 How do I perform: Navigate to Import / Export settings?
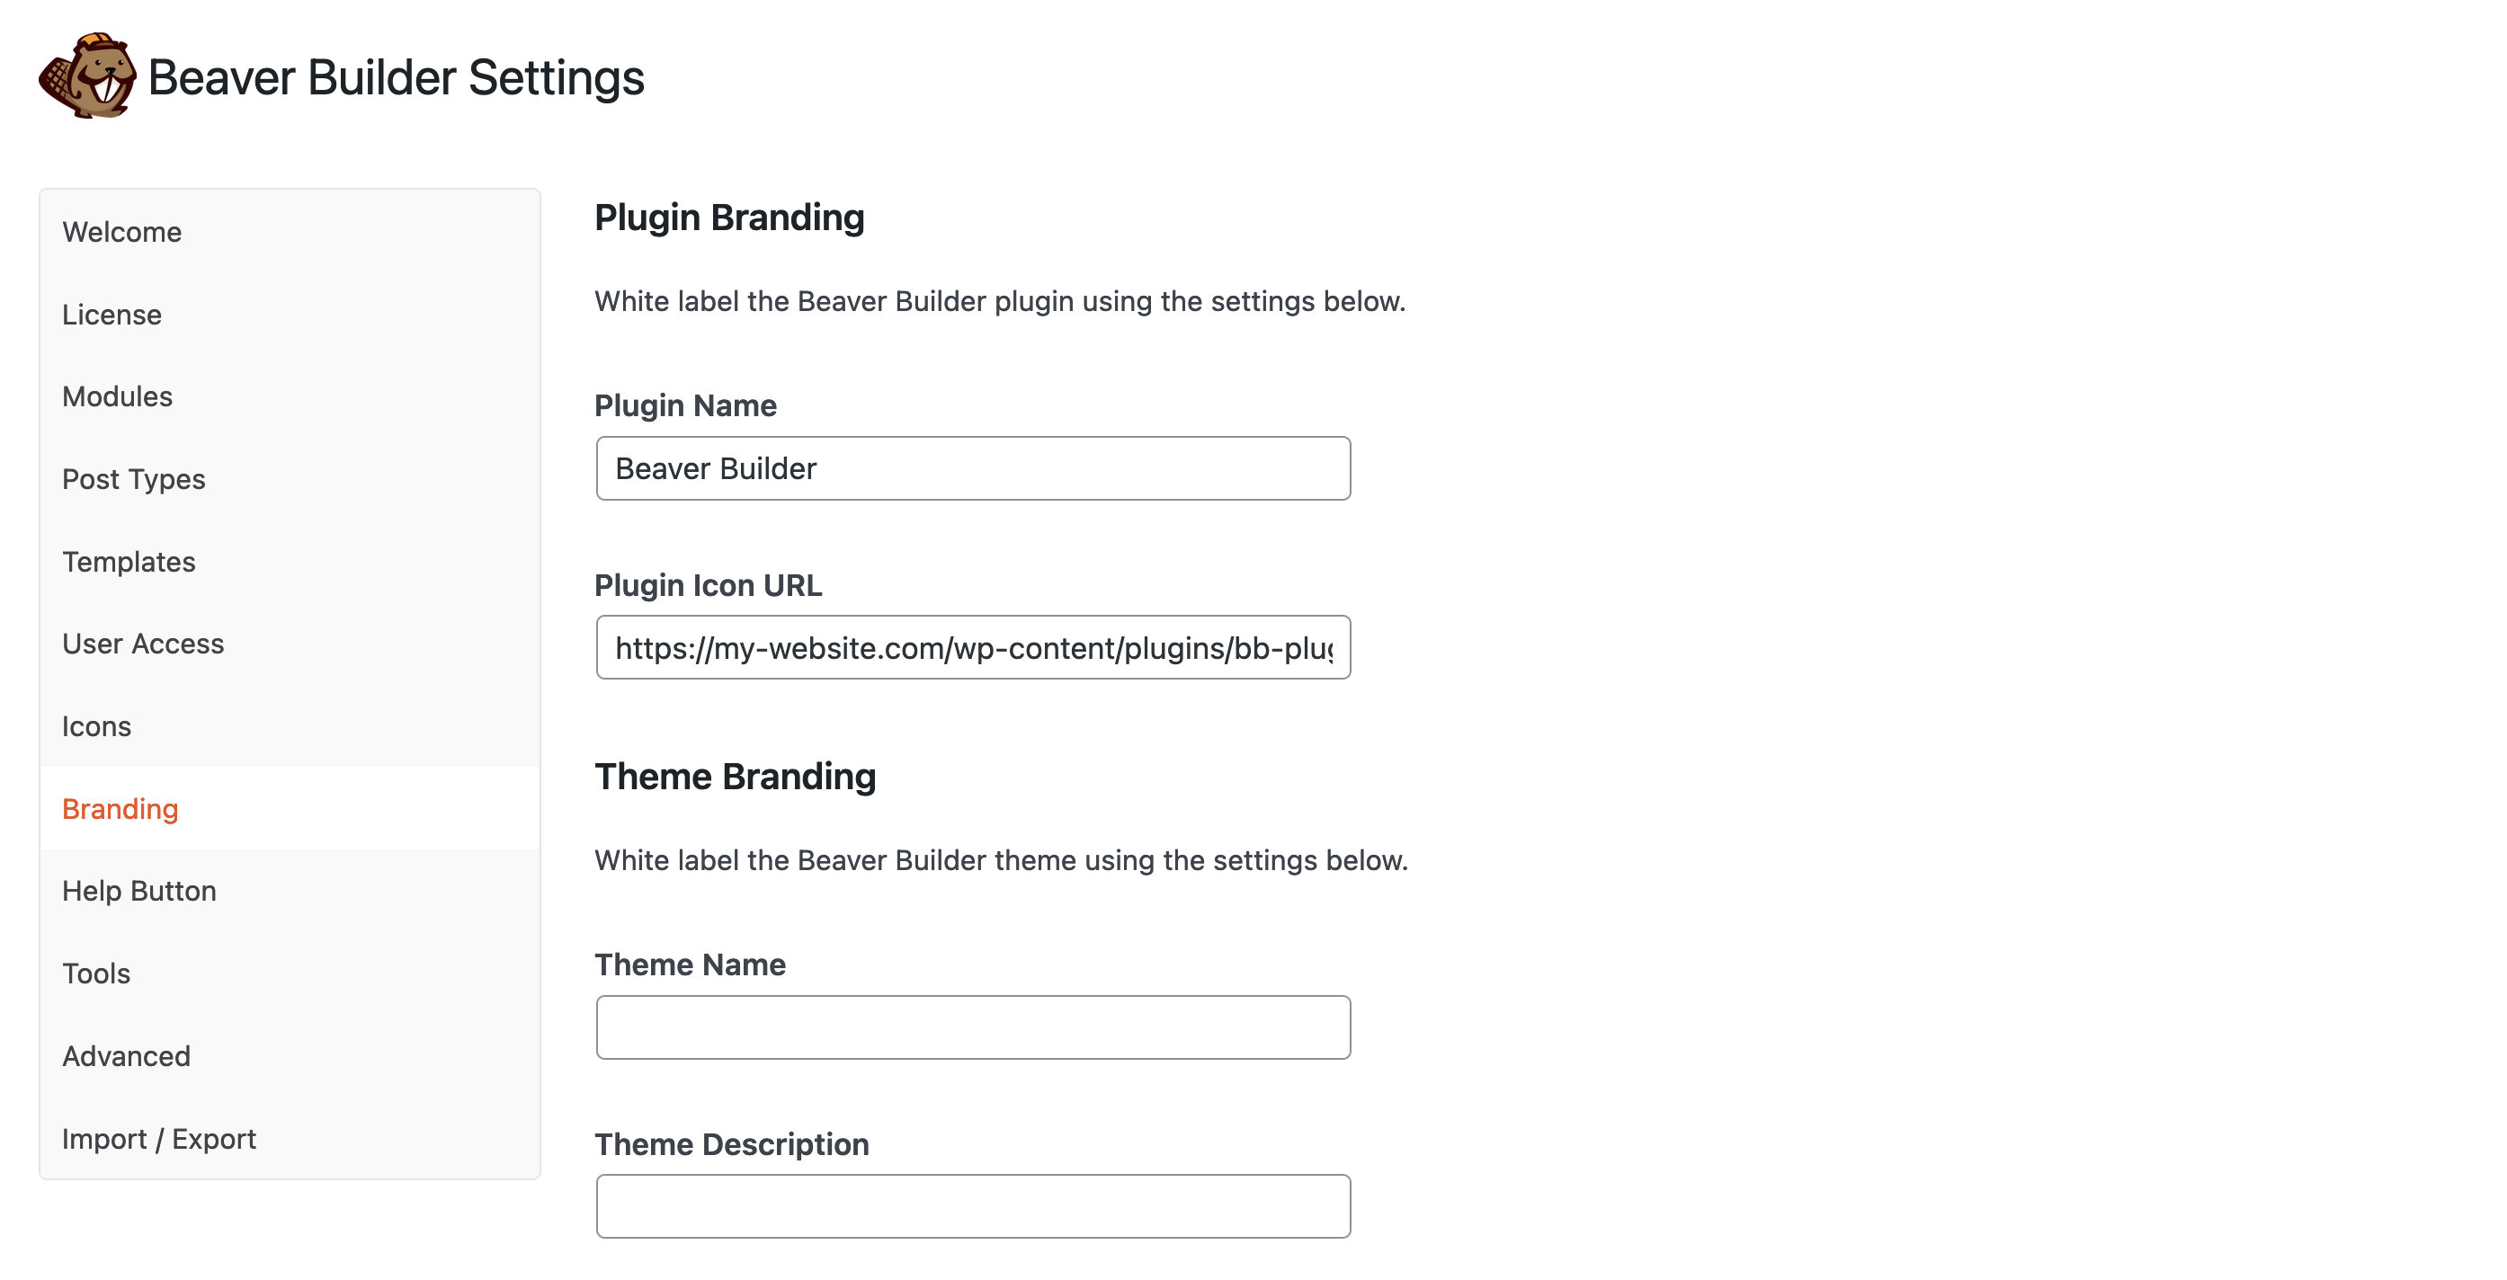pos(158,1138)
